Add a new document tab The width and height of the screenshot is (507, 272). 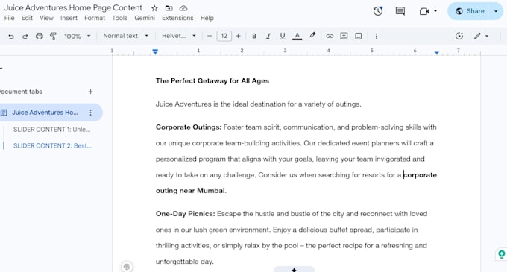(90, 92)
